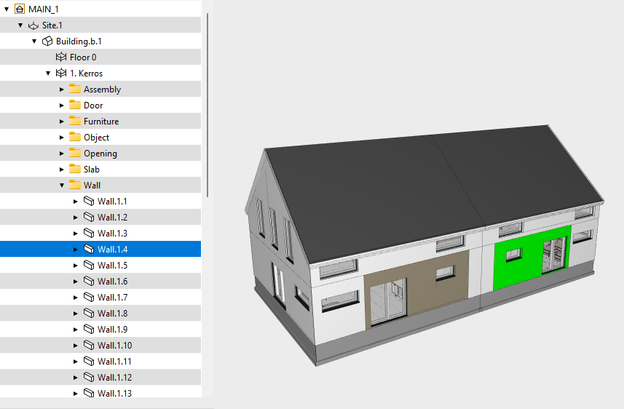The image size is (624, 409).
Task: Select Wall.1.12 in the model tree
Action: pos(114,378)
